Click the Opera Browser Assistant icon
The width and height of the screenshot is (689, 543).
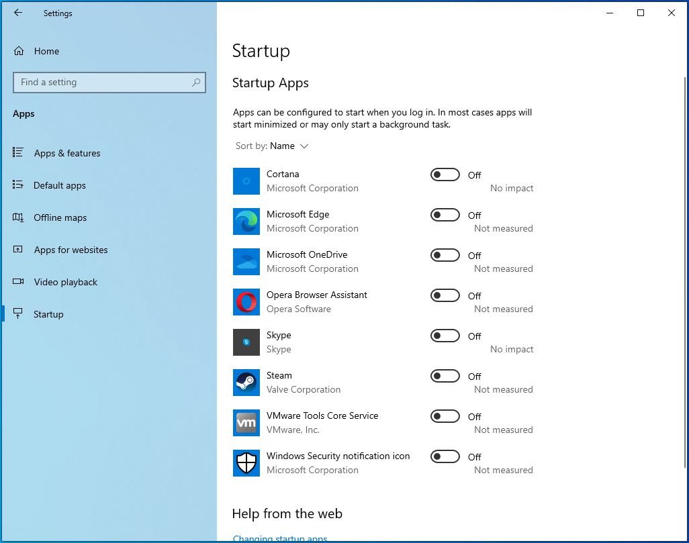pyautogui.click(x=246, y=302)
